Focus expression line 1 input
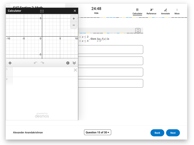194x145 pixels. coord(43,72)
